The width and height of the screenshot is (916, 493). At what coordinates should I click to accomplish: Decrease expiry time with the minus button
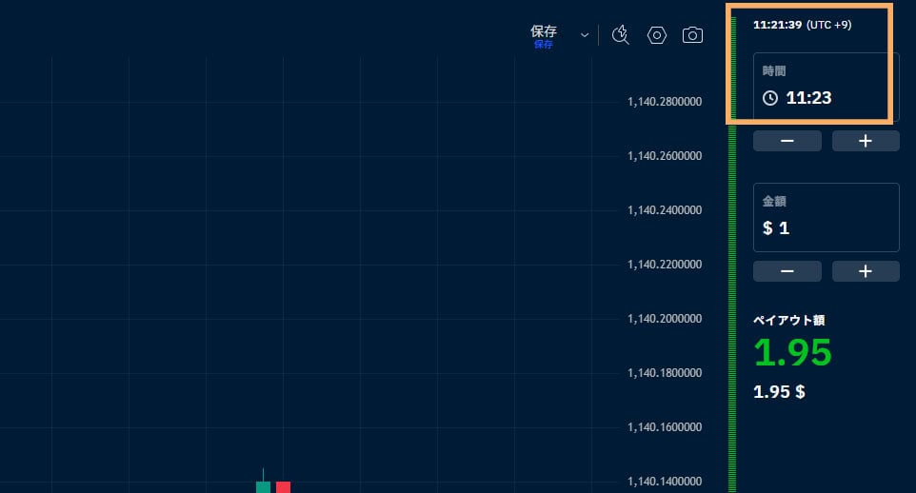(x=787, y=141)
